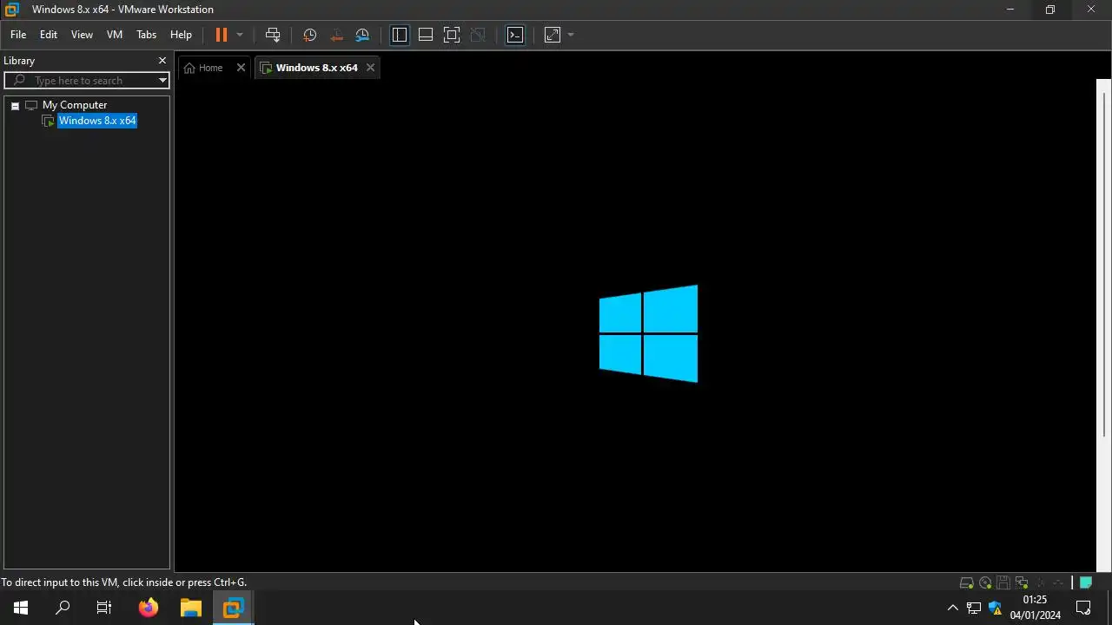The height and width of the screenshot is (625, 1112).
Task: Open Task View from taskbar
Action: [104, 608]
